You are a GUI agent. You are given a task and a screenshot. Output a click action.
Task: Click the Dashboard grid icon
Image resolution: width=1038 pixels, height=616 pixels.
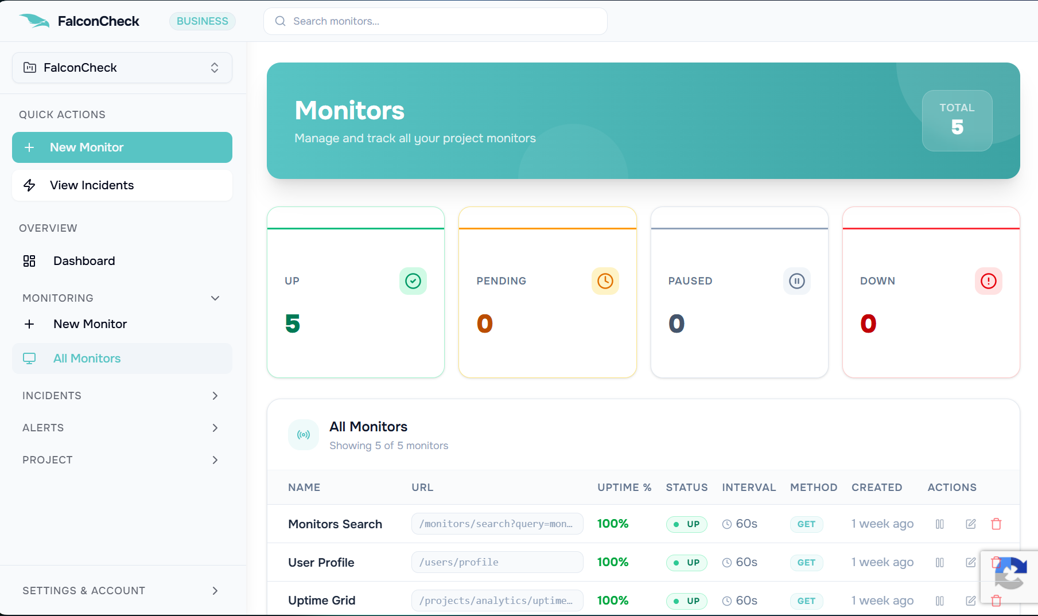point(29,261)
